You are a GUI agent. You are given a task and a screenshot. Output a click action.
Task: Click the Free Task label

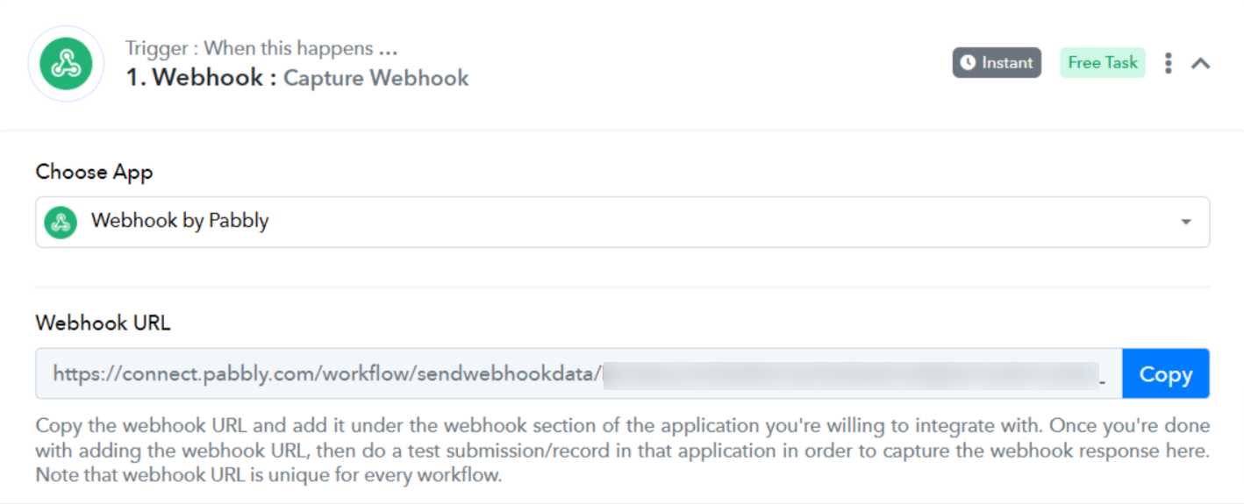click(x=1103, y=63)
